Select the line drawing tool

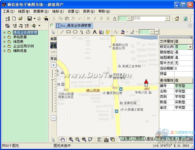click(x=62, y=32)
